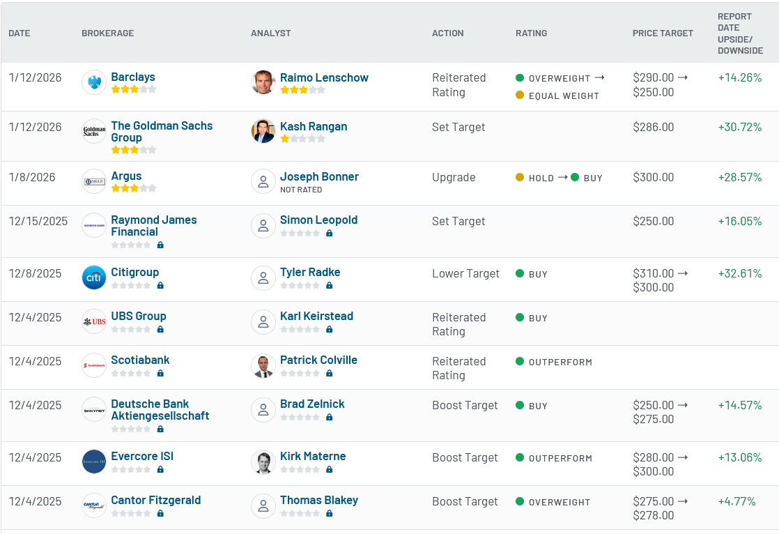This screenshot has height=534, width=779.
Task: Click Simon Leopold's placeholder avatar icon
Action: (x=263, y=225)
